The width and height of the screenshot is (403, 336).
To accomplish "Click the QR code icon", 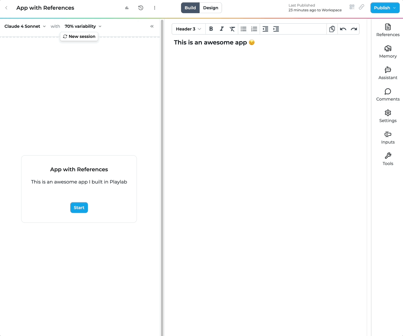I will [x=352, y=7].
